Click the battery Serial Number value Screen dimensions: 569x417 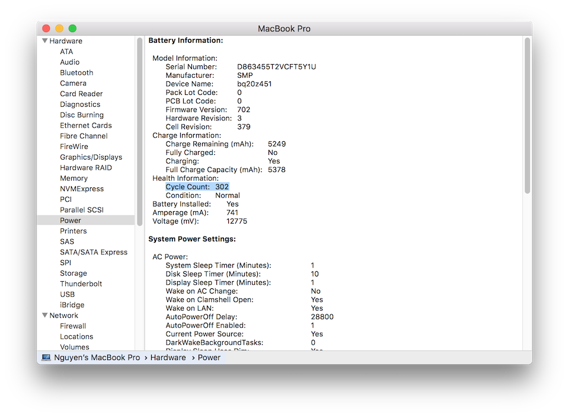pos(276,66)
